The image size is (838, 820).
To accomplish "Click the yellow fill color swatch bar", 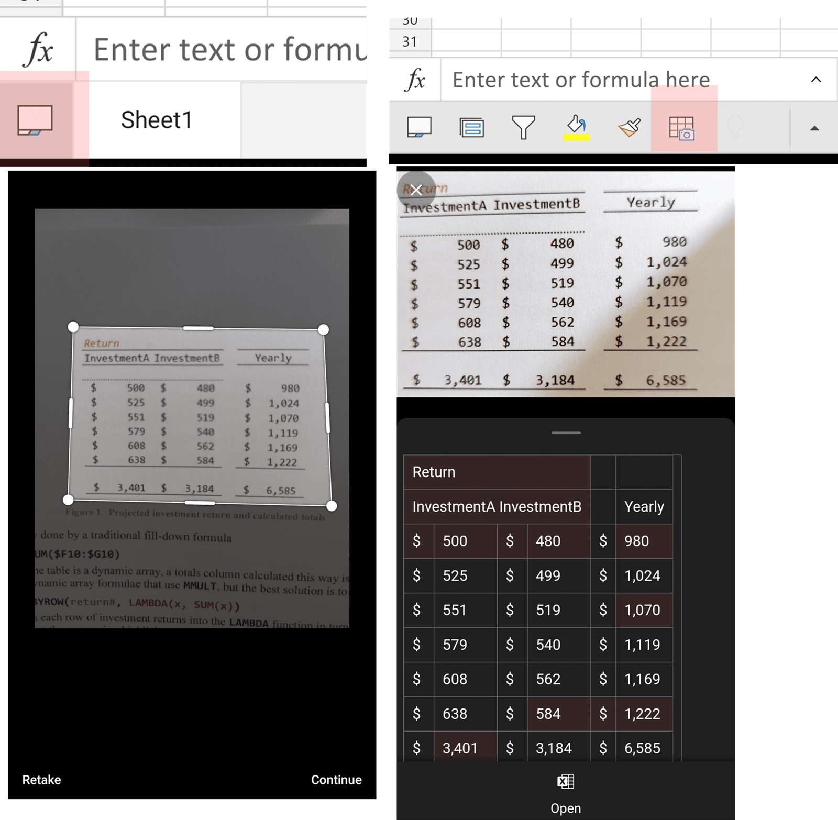I will point(576,138).
